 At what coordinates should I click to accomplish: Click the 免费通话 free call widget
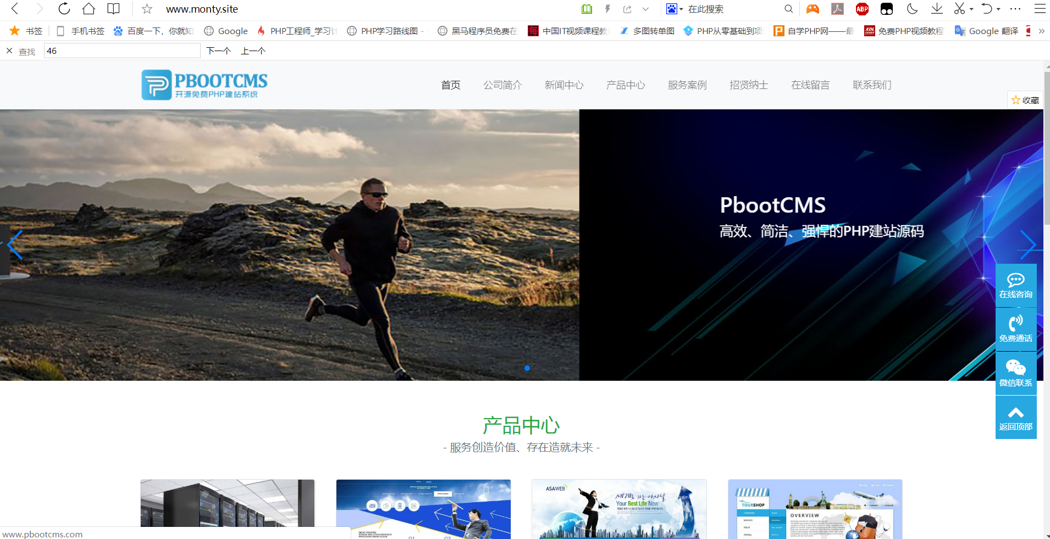(x=1015, y=329)
